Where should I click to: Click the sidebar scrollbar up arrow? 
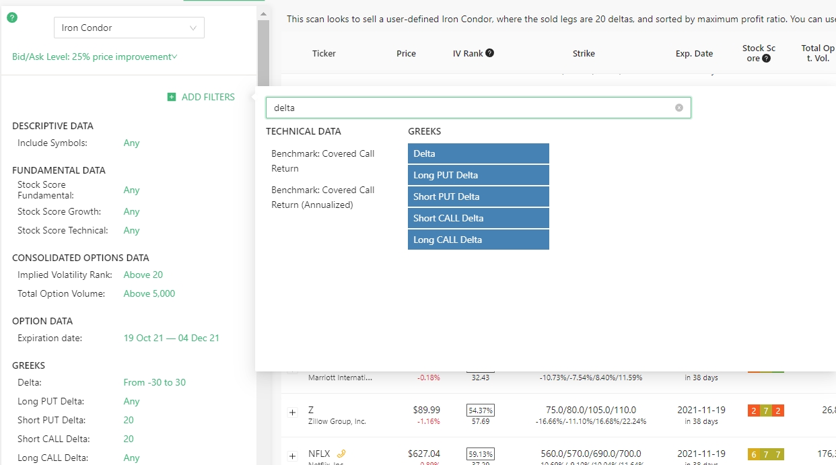click(263, 13)
